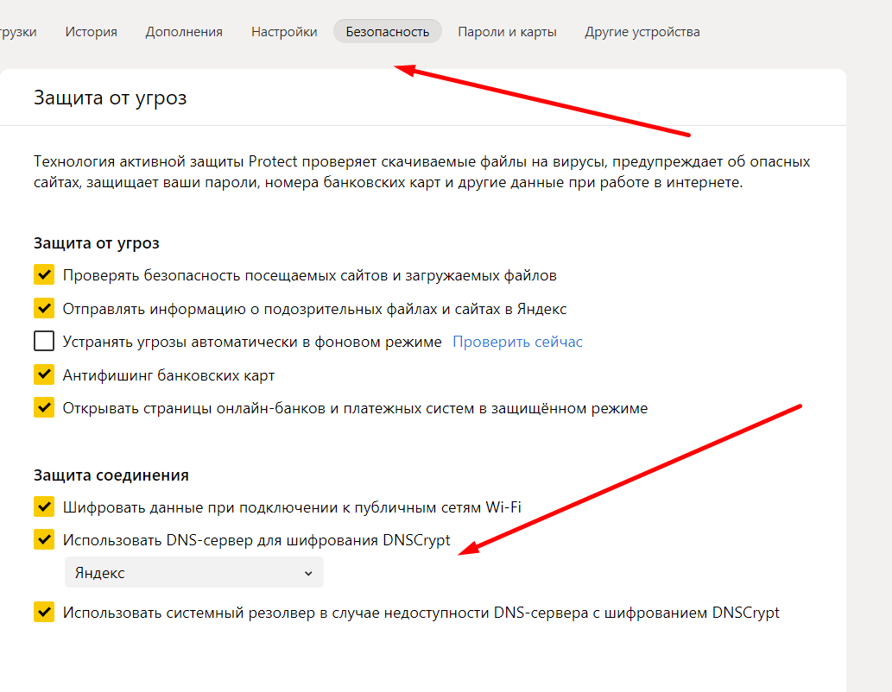Uncheck Использовать DNS-сервер для шифрования DNSCrypt checkbox
The image size is (892, 692).
[x=44, y=540]
